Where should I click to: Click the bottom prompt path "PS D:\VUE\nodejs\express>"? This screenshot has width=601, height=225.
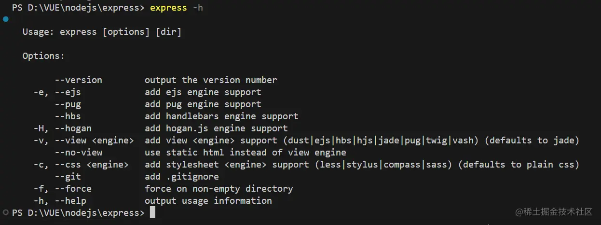(x=78, y=213)
